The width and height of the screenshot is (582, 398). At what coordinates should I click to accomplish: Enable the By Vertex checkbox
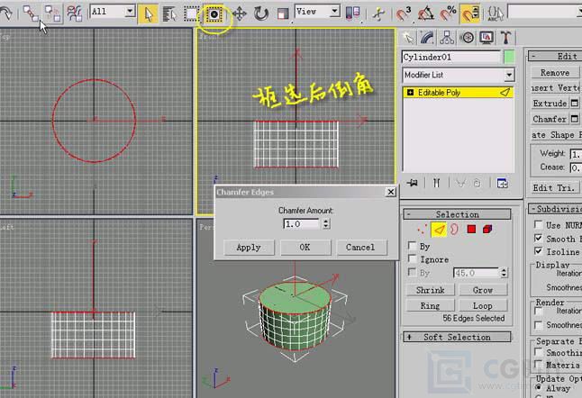(x=412, y=246)
